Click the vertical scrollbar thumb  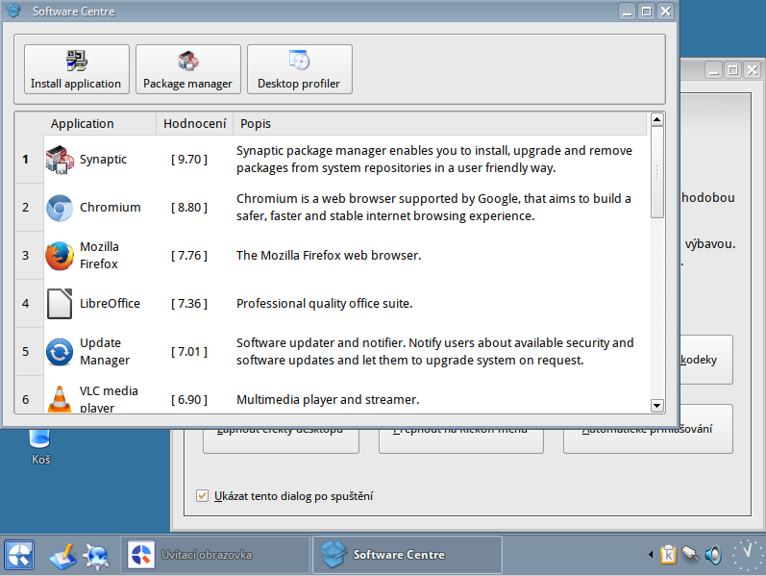(657, 172)
